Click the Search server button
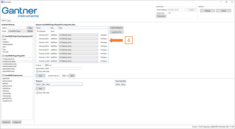This screenshot has width=235, height=129. pos(192,10)
